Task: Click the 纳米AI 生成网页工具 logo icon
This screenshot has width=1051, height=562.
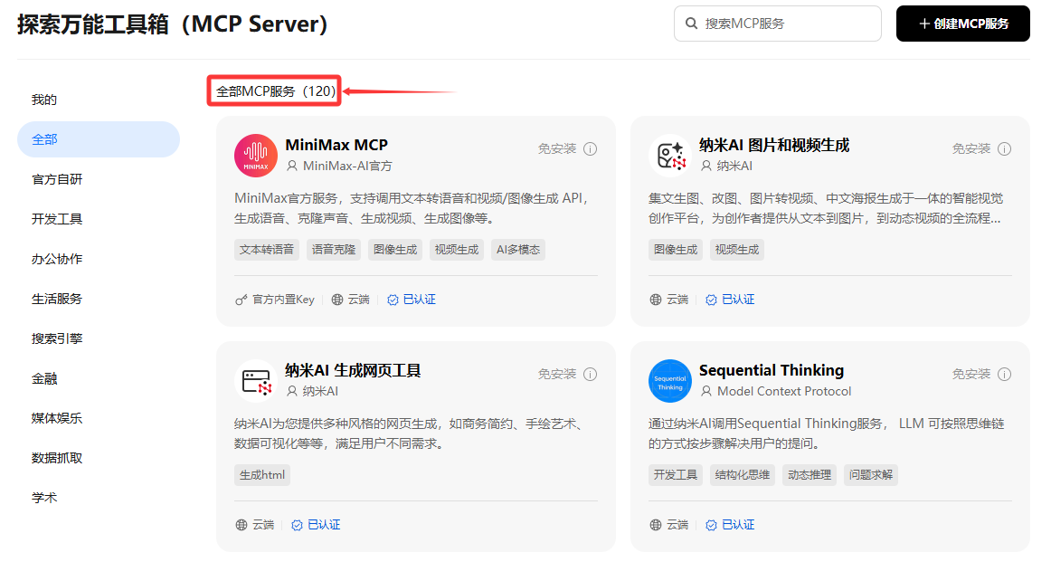Action: pos(255,381)
